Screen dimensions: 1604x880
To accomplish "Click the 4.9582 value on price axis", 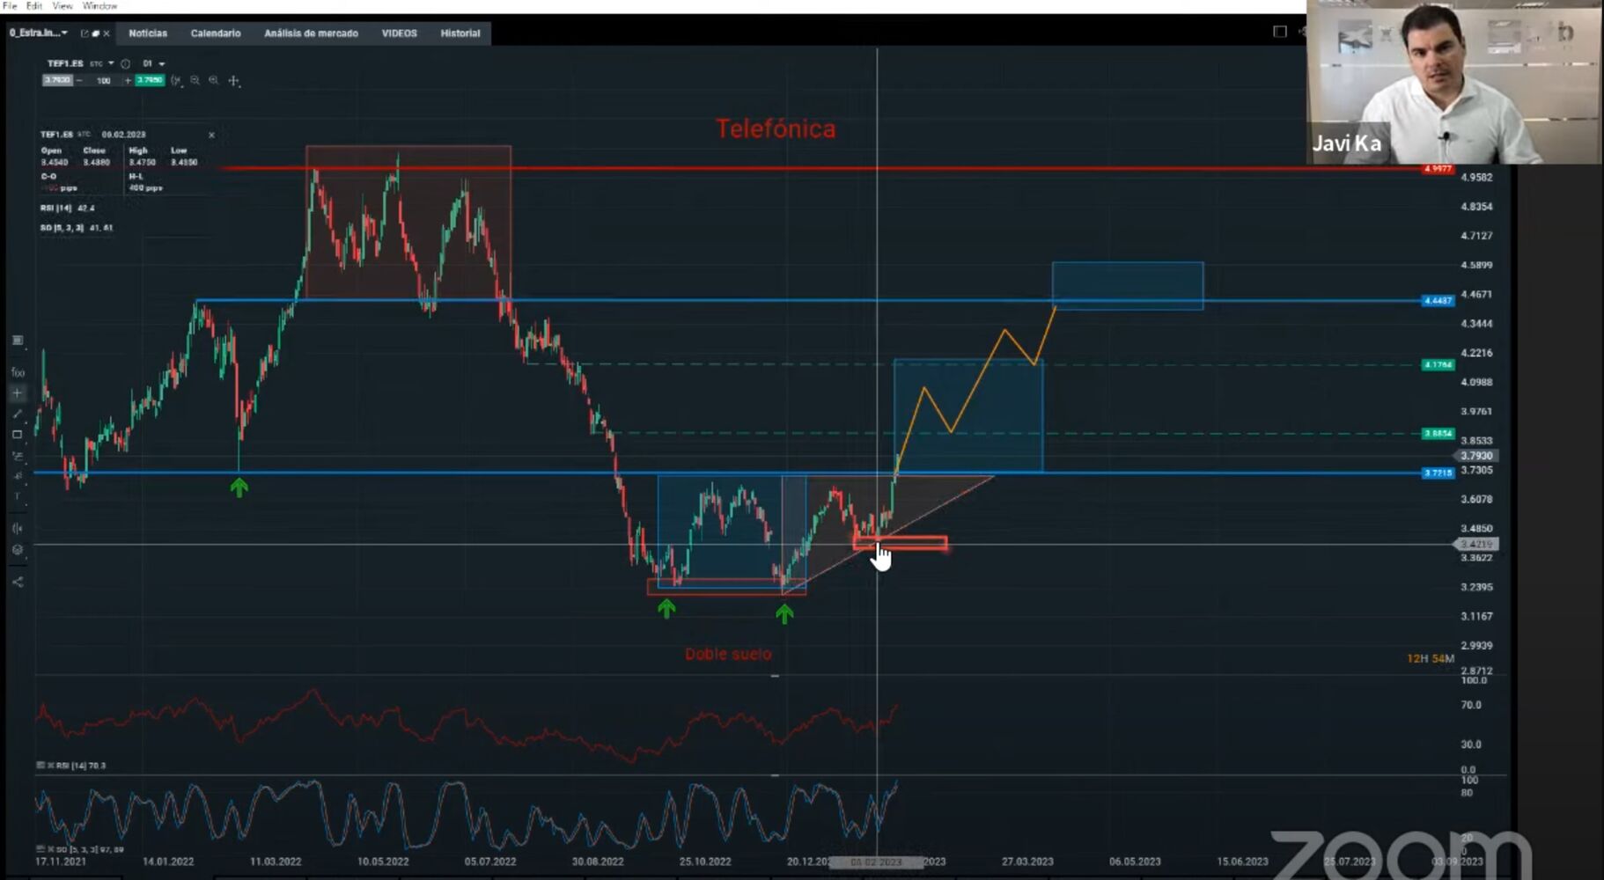I will coord(1476,177).
